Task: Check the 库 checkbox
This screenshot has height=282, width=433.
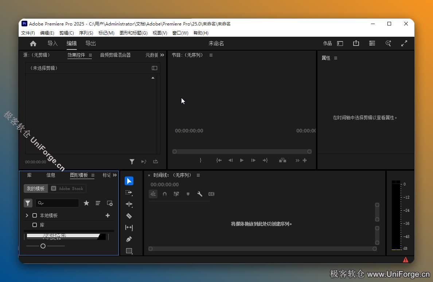Action: (x=35, y=225)
